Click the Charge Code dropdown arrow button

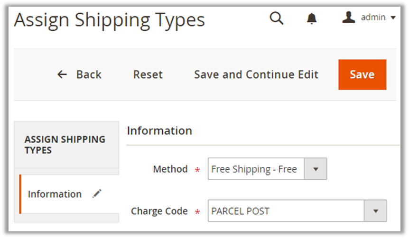(x=376, y=211)
